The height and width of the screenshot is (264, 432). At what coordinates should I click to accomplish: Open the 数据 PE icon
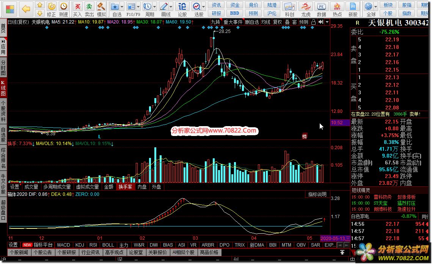pyautogui.click(x=322, y=6)
